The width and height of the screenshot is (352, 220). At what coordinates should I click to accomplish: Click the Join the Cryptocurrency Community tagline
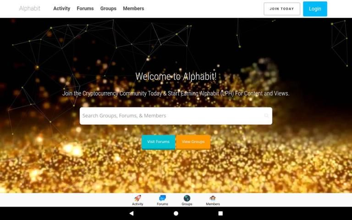click(176, 93)
